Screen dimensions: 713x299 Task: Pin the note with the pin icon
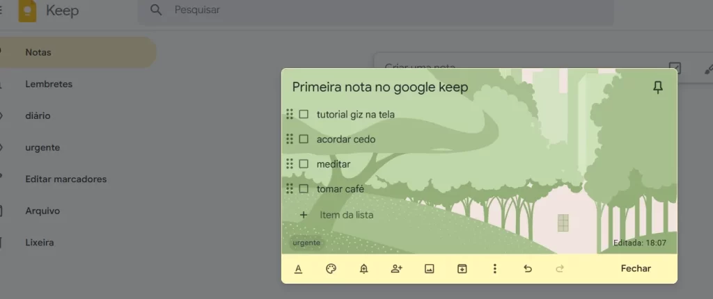657,88
